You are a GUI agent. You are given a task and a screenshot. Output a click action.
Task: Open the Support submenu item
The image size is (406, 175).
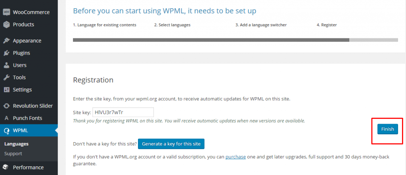click(13, 154)
